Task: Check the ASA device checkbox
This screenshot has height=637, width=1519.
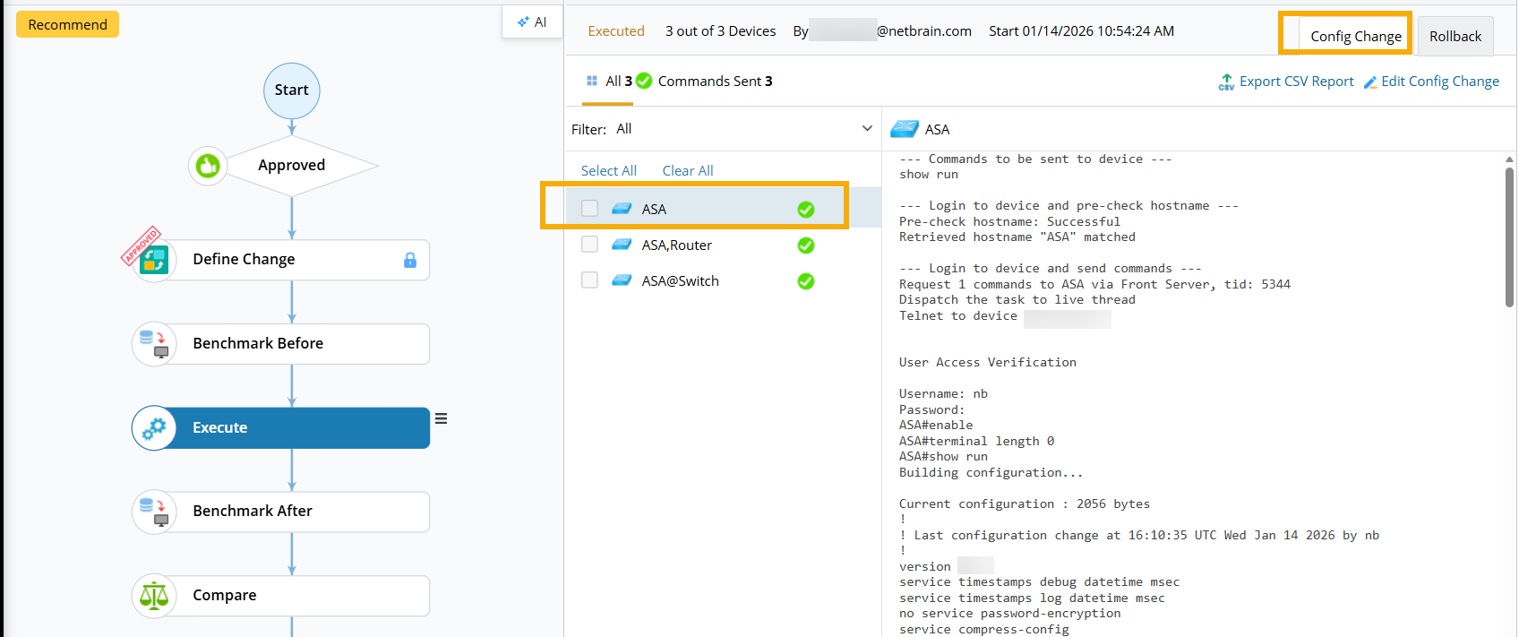Action: point(589,209)
